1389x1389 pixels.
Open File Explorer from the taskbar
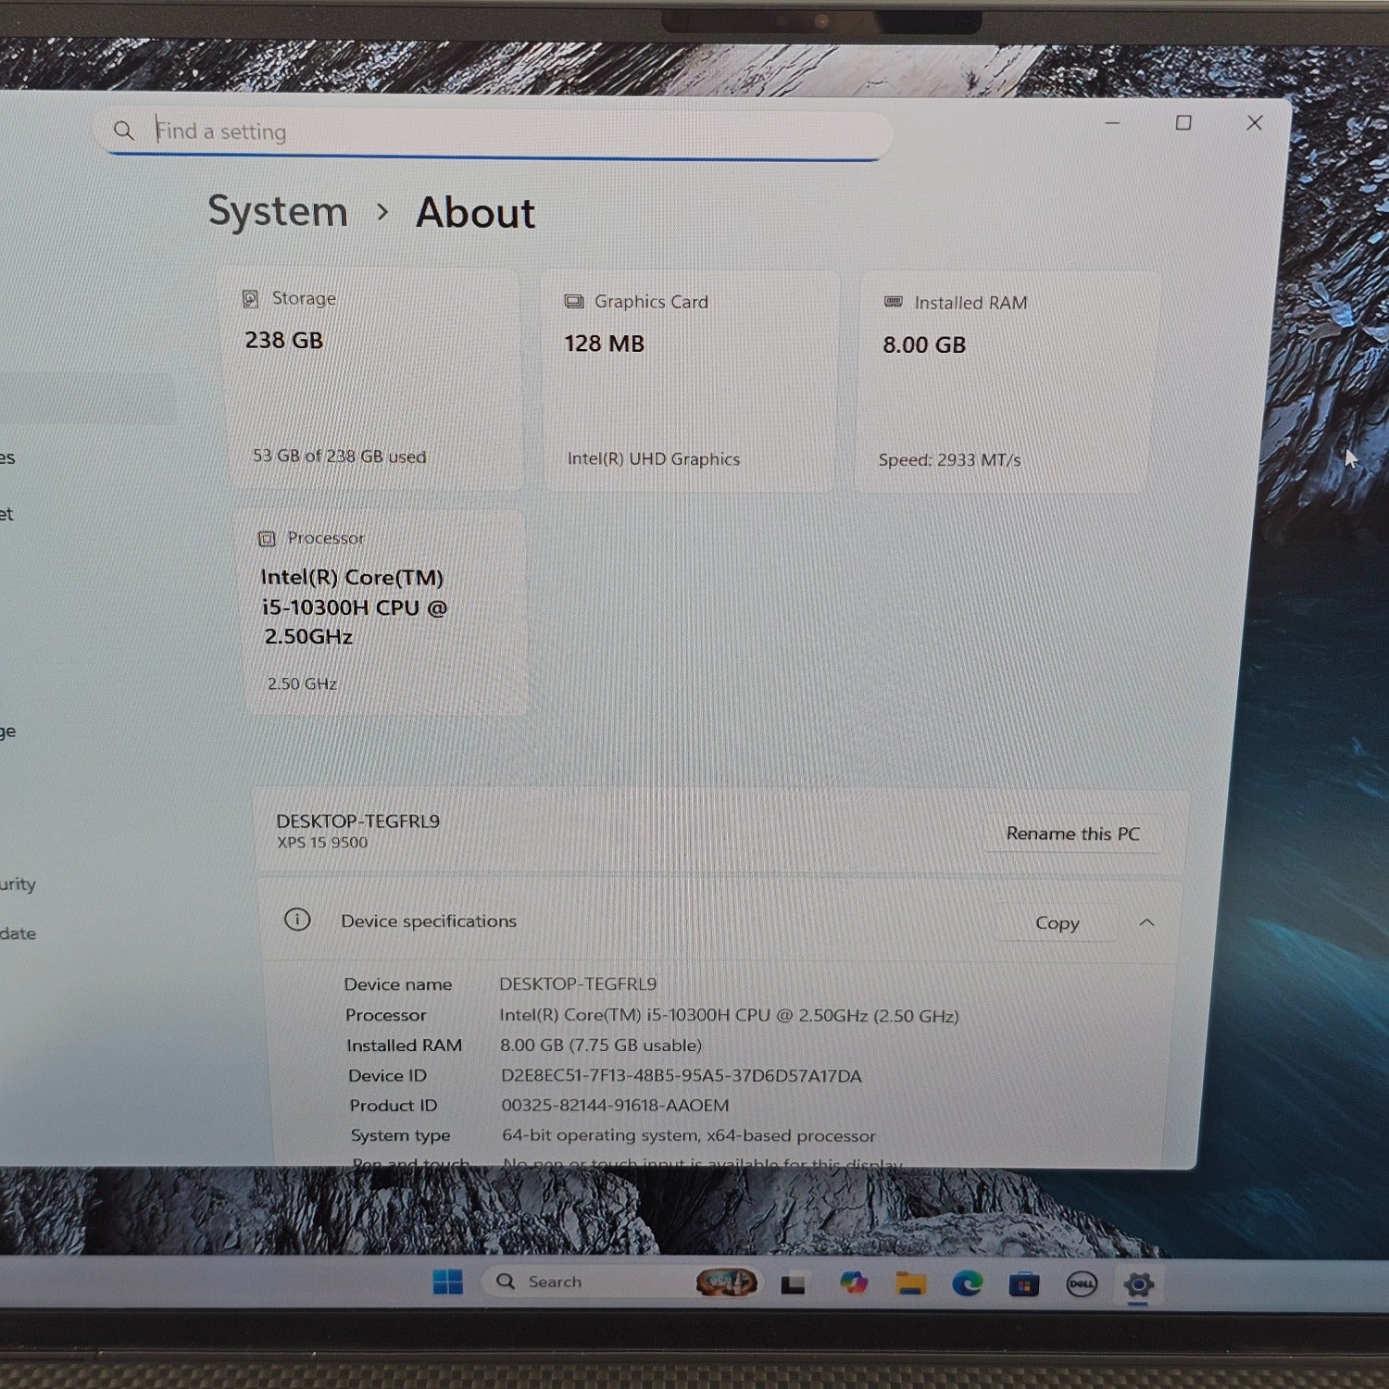point(910,1283)
